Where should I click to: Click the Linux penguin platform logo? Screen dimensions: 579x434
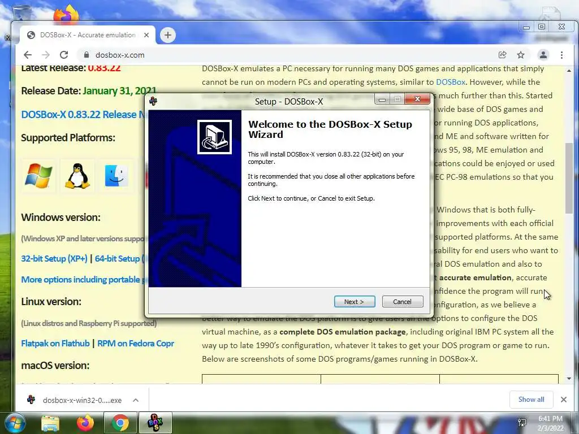[x=77, y=176]
